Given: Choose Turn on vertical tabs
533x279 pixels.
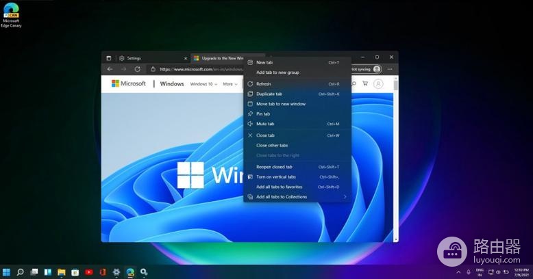Looking at the screenshot, I should tap(297, 177).
